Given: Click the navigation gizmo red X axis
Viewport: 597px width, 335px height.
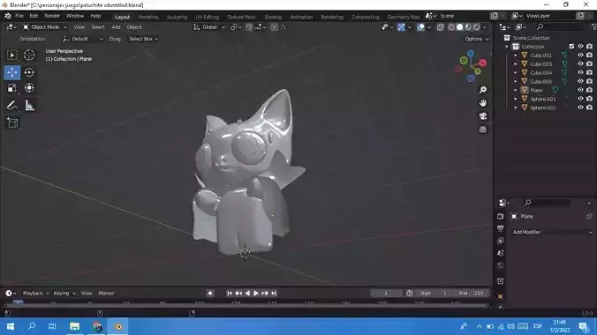Looking at the screenshot, I should coord(483,63).
